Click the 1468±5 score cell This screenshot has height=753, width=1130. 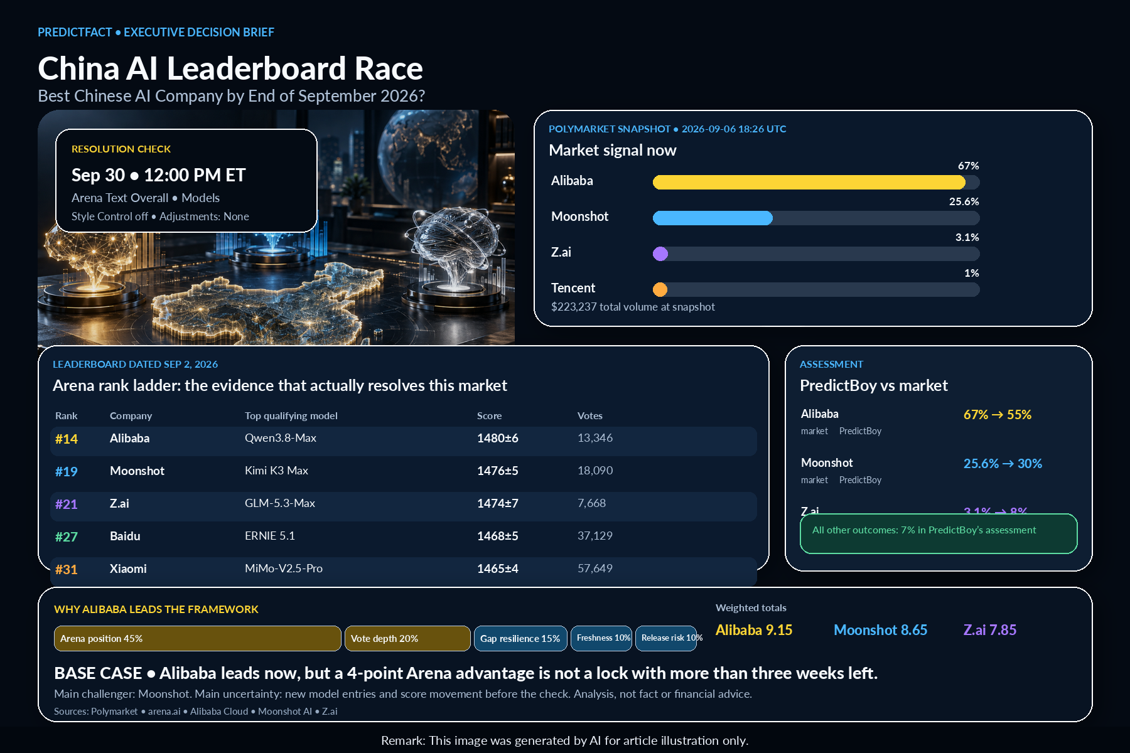pos(498,536)
